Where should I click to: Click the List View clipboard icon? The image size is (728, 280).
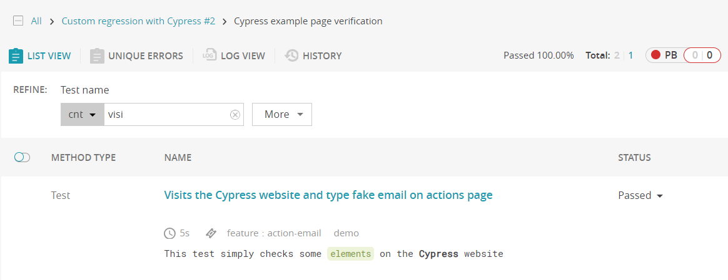16,56
